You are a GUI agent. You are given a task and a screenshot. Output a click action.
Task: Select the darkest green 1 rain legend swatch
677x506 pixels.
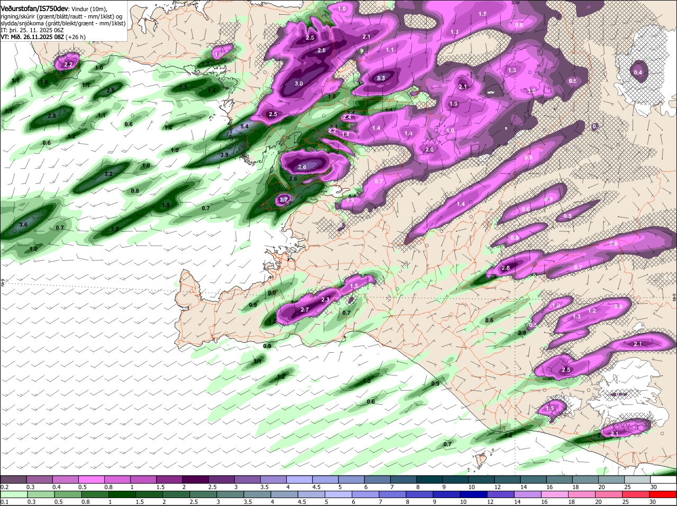click(x=121, y=494)
